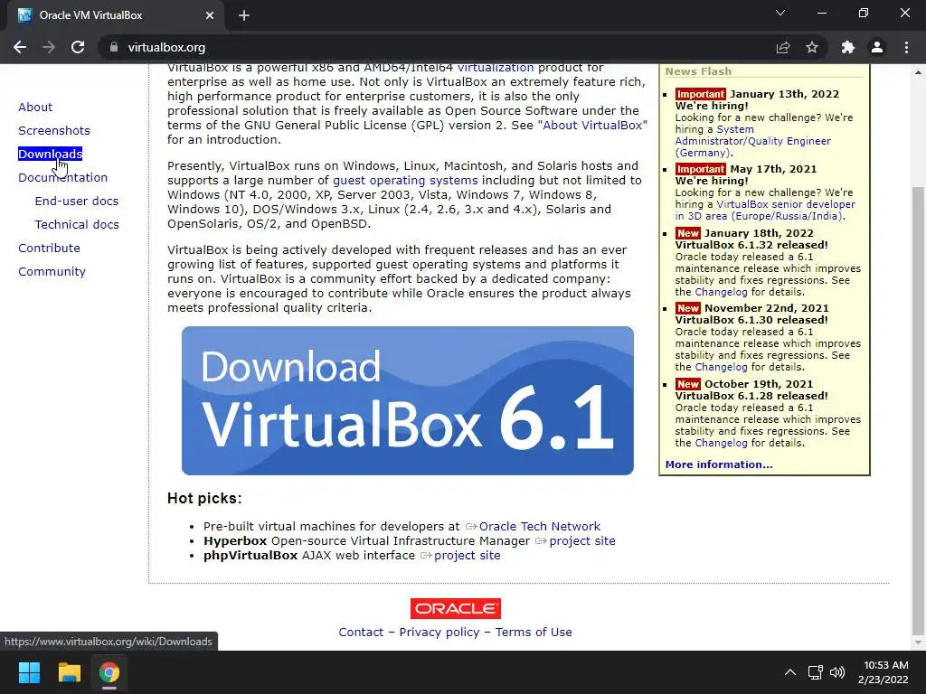This screenshot has height=694, width=926.
Task: Open the Contribute sidebar link
Action: pyautogui.click(x=49, y=248)
